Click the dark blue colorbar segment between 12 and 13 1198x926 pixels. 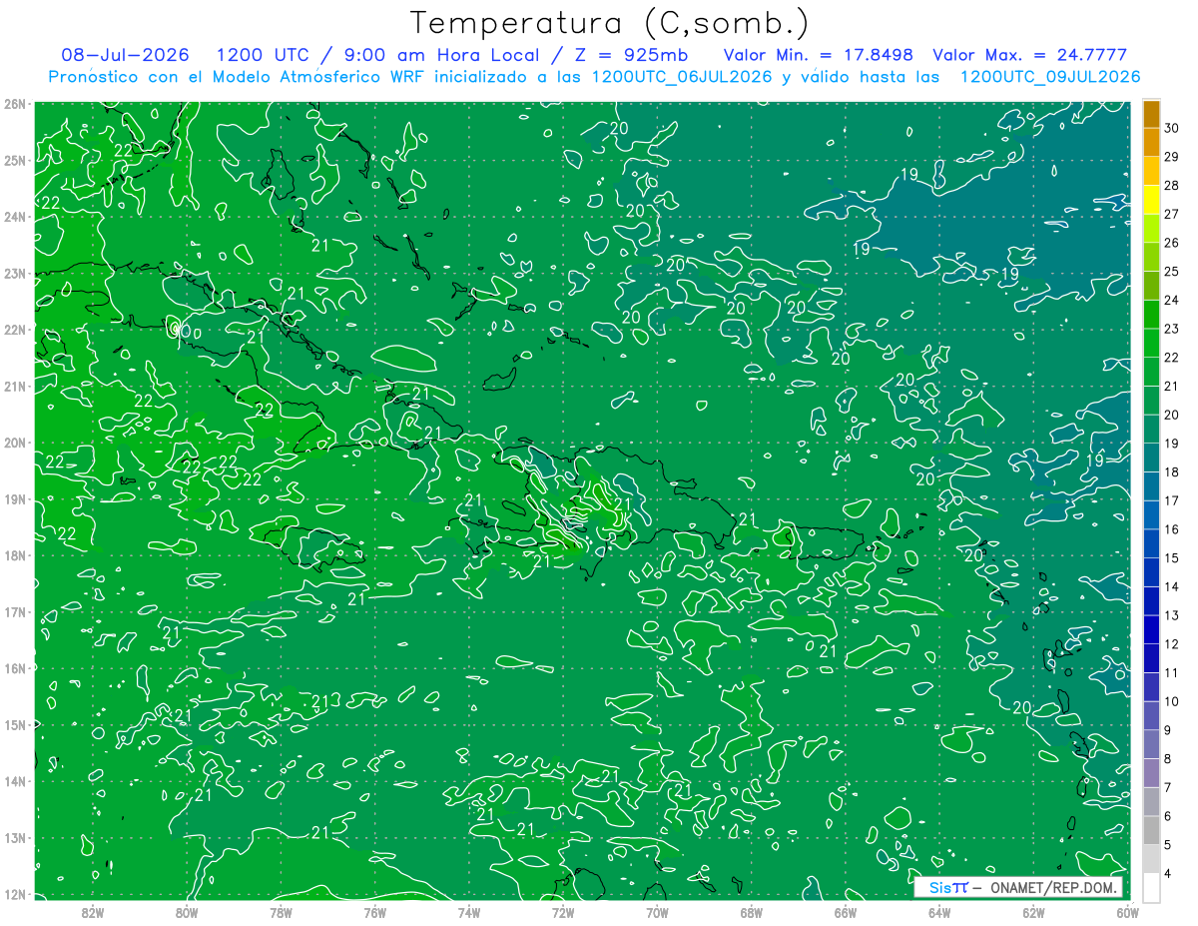tap(1152, 629)
